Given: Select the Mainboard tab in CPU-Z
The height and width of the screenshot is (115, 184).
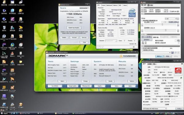Looking at the screenshot, I should pyautogui.click(x=109, y=6).
